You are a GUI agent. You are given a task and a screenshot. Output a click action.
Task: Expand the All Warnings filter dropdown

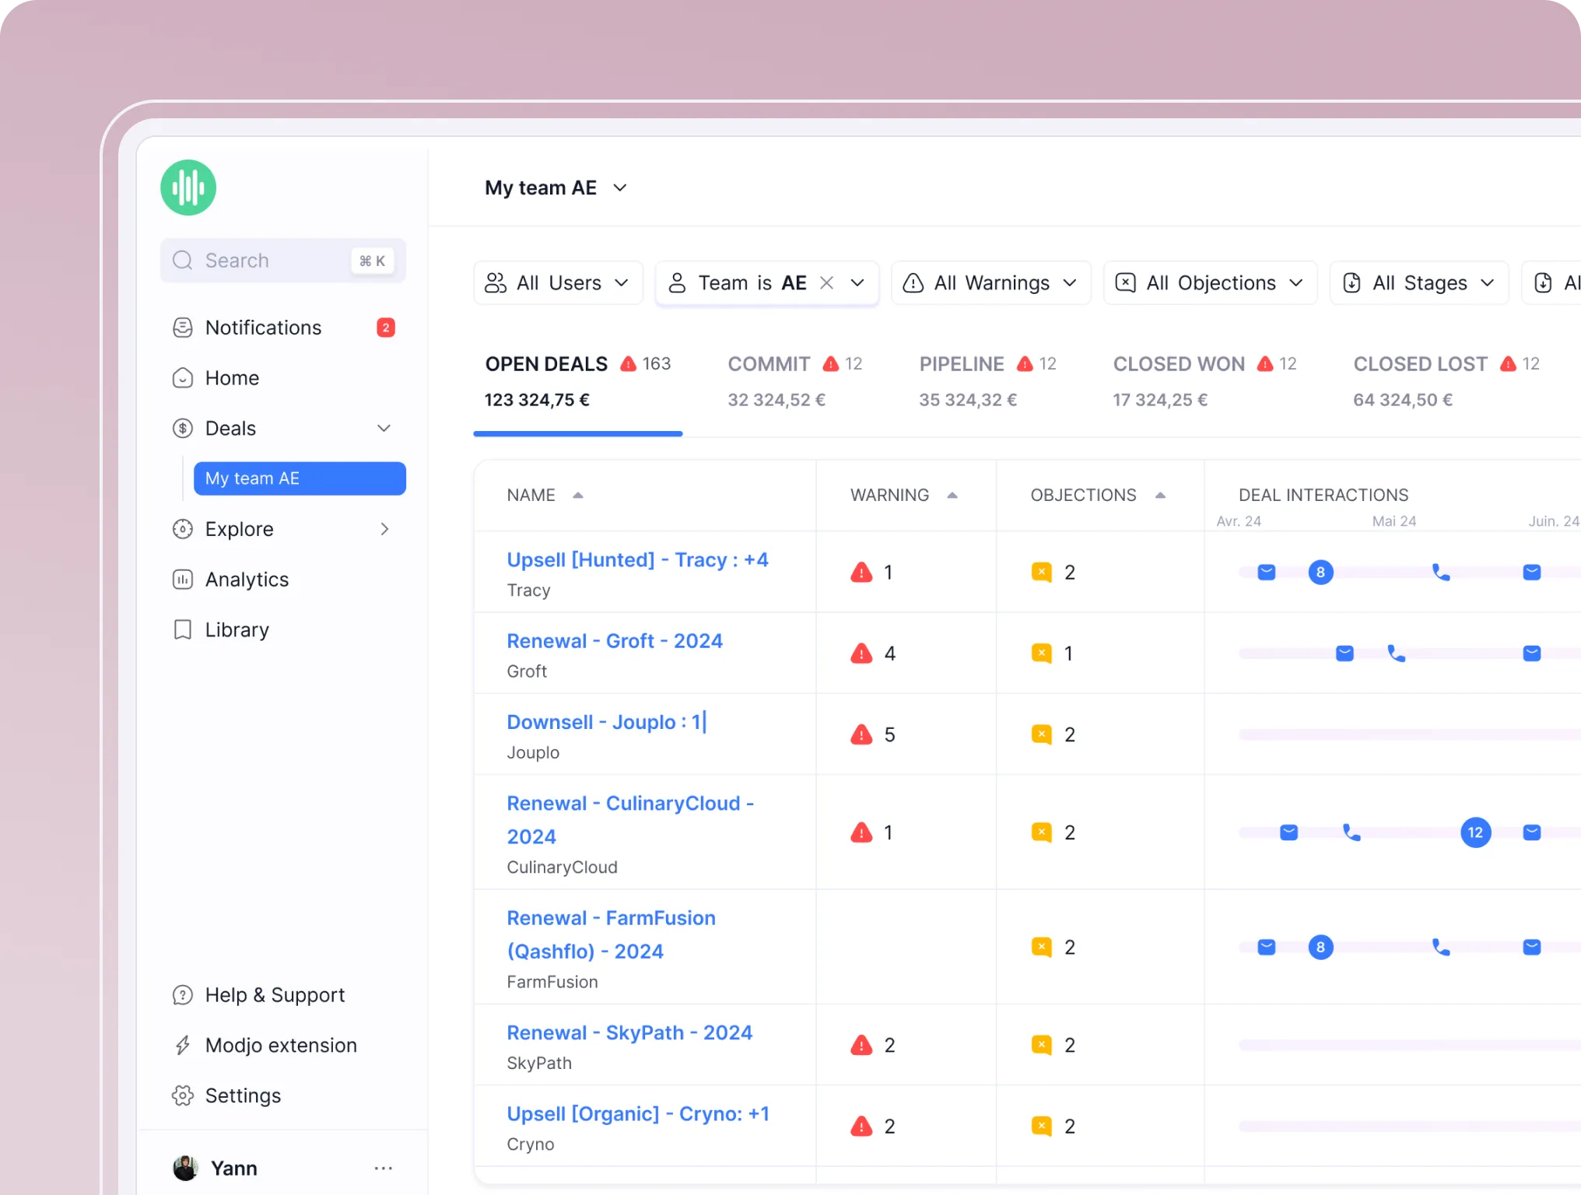[990, 283]
